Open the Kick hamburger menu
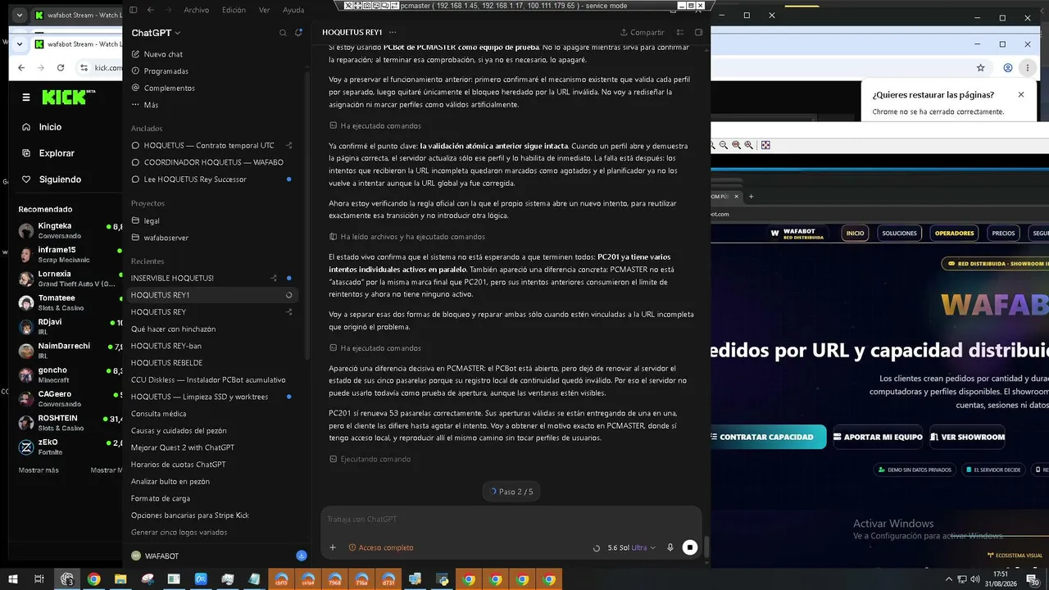Screen dimensions: 1049x590 pos(26,98)
